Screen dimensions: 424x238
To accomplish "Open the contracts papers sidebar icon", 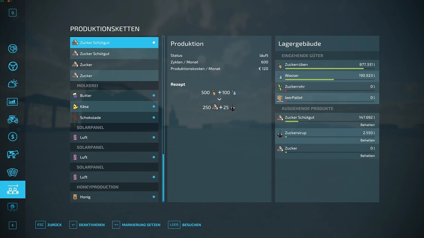I will (x=13, y=172).
